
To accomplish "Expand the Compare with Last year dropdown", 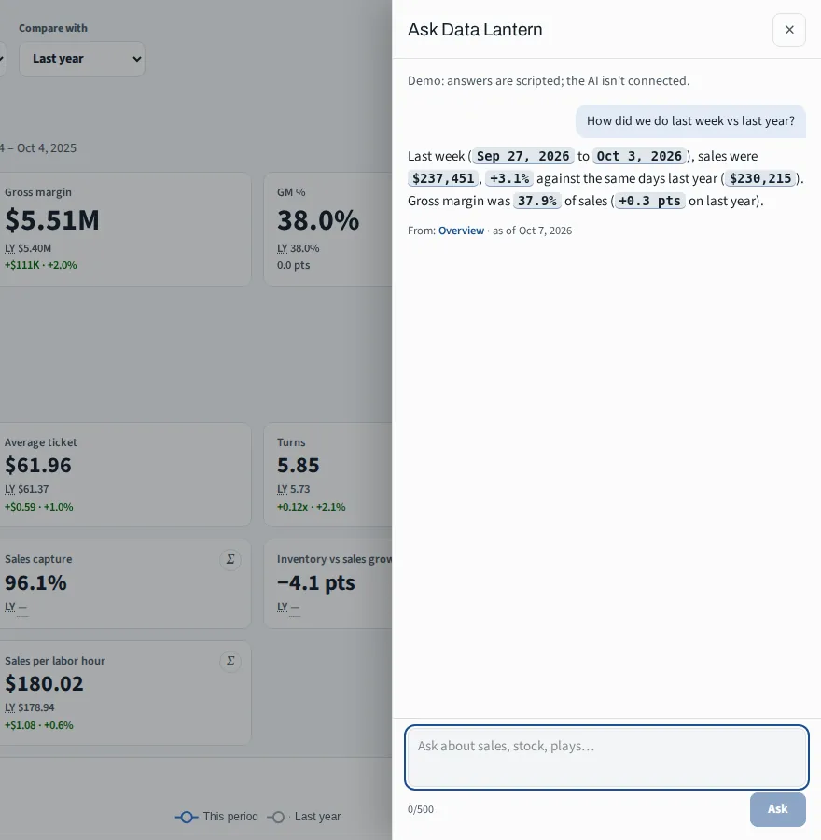I will pos(82,59).
